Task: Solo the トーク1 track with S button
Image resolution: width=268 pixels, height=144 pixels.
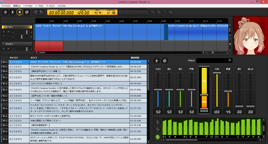Action: pos(4,32)
